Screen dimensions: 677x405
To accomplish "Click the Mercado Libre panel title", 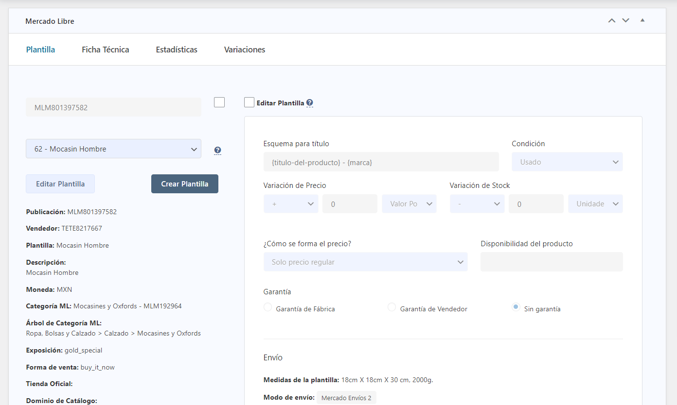I will pos(50,21).
